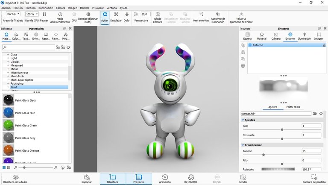Expand the Light material folder
328x185 pixels.
[8, 58]
